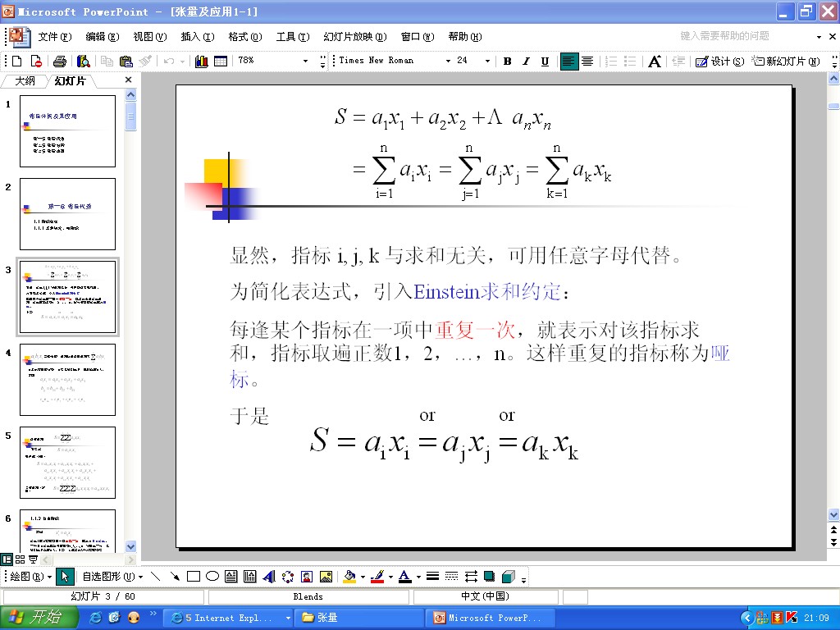Screen dimensions: 840x630
Task: Toggle Underline formatting
Action: (545, 61)
